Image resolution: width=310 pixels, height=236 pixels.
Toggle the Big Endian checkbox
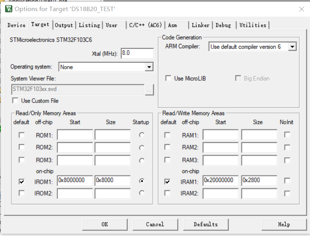coord(238,78)
